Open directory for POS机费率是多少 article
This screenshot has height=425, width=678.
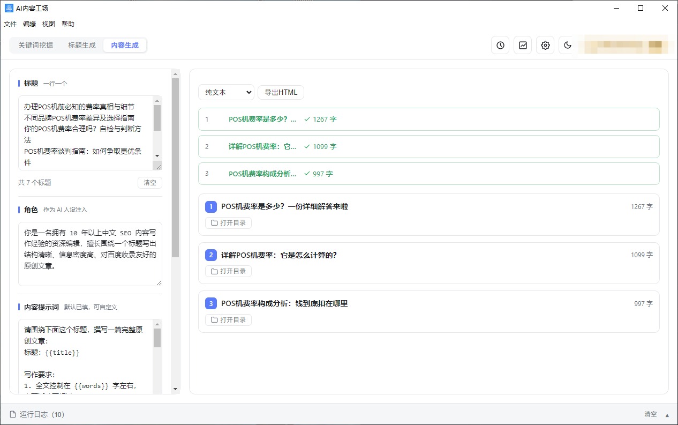click(228, 223)
